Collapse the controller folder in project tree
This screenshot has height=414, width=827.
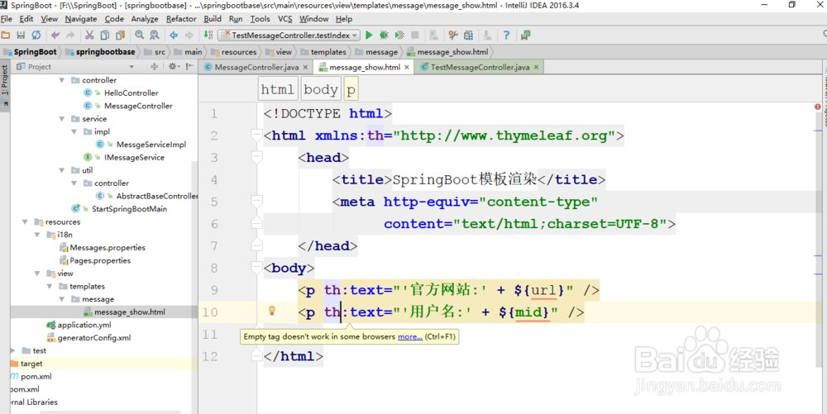(62, 80)
